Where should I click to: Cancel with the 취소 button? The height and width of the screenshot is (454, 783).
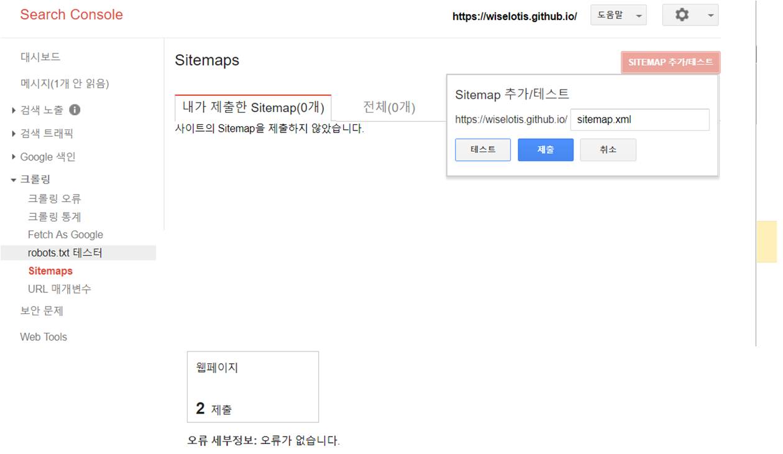click(x=608, y=150)
